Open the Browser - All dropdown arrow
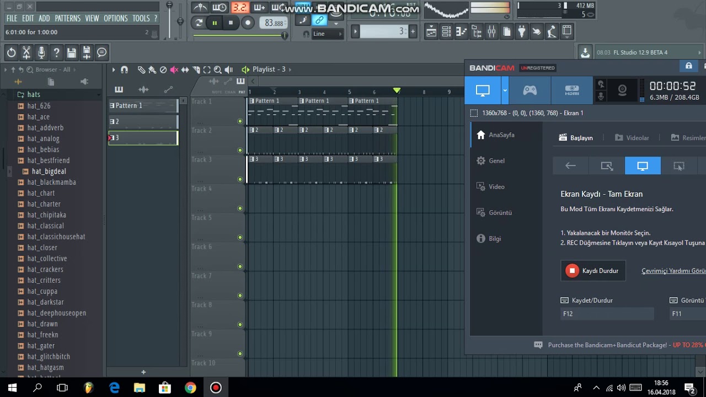Viewport: 706px width, 397px height. tap(75, 69)
